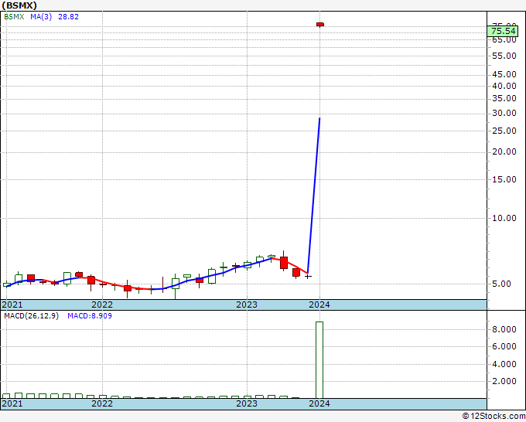Click the 45.00 price axis label
526x422 pixels.
tap(504, 74)
